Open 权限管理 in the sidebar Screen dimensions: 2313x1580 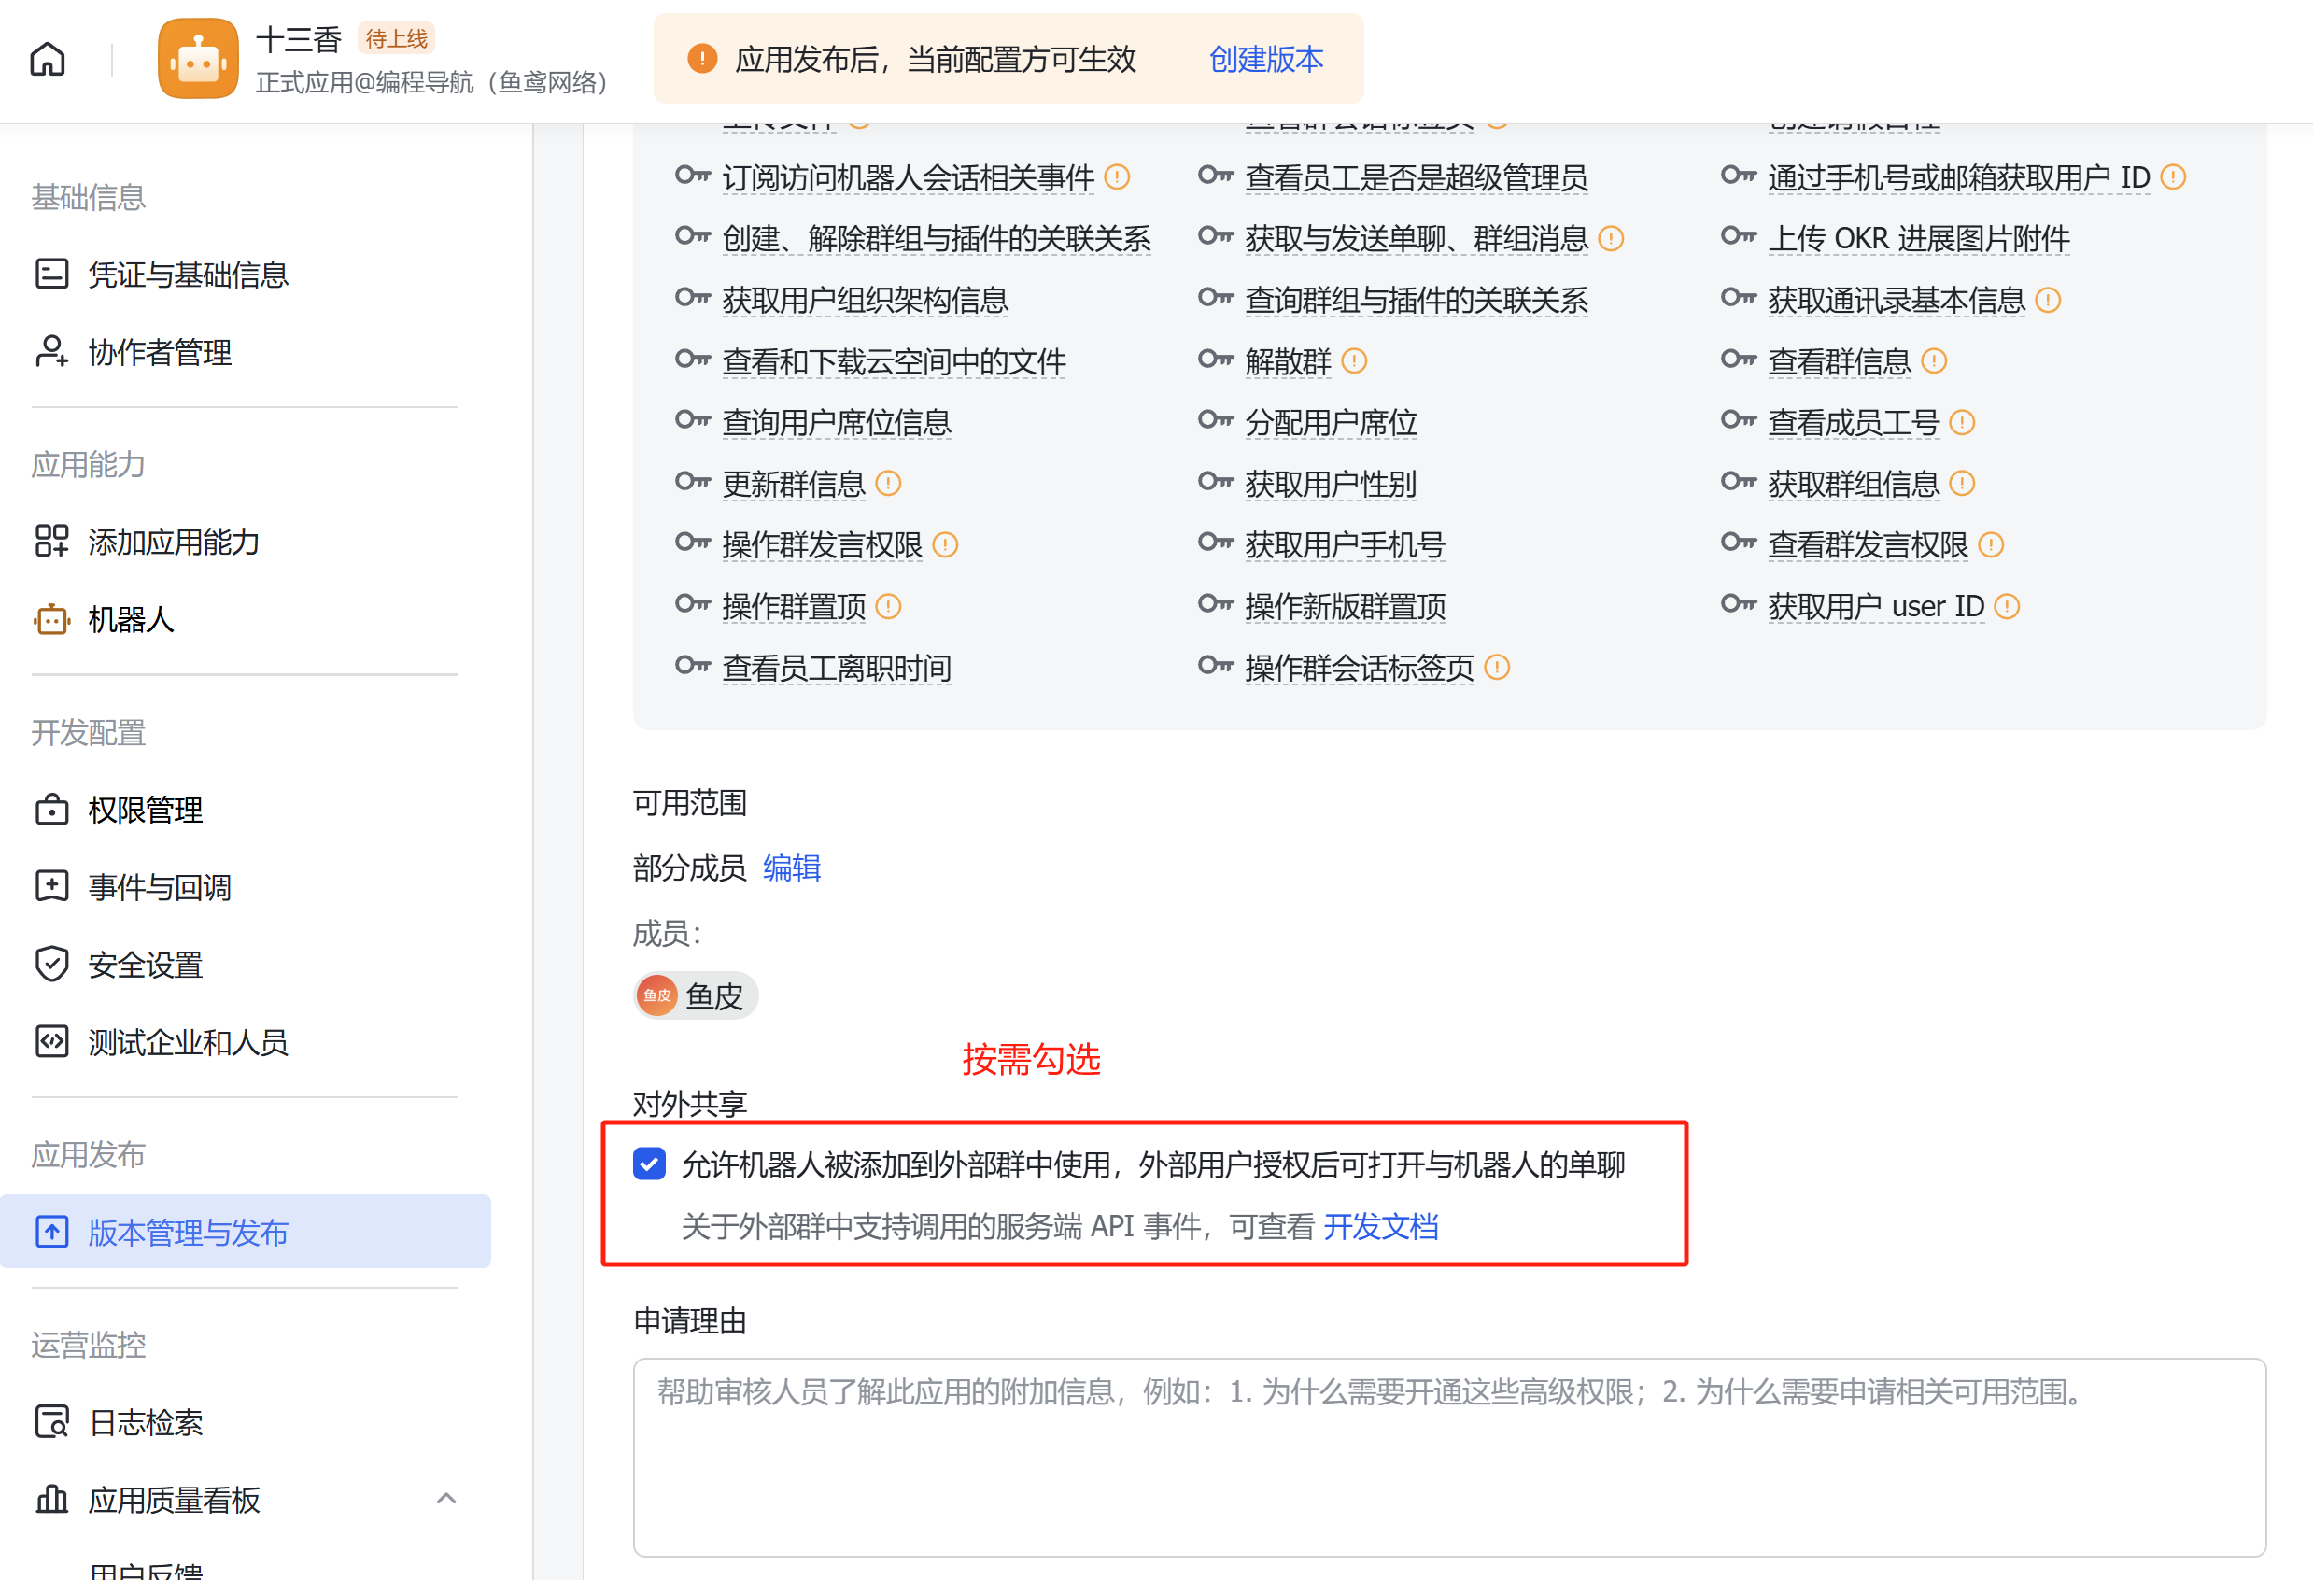(x=146, y=810)
